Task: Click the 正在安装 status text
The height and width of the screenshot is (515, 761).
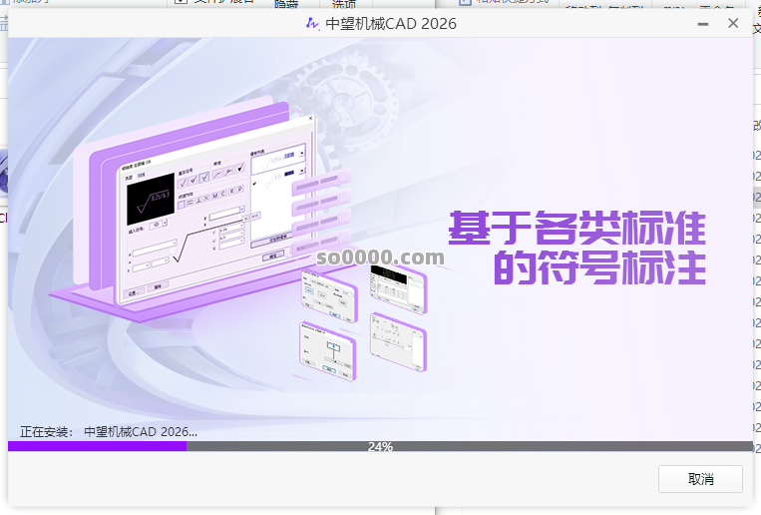Action: tap(109, 431)
